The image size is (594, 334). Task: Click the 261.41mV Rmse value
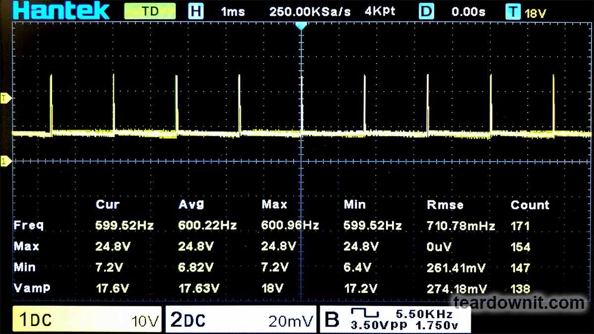pyautogui.click(x=456, y=268)
